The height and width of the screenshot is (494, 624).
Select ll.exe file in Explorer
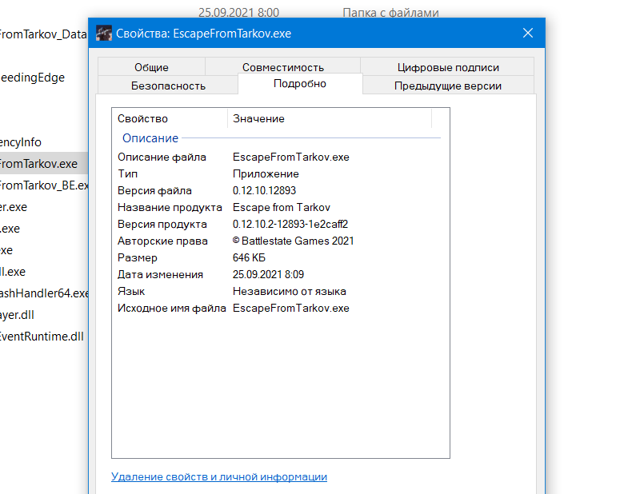[x=13, y=272]
